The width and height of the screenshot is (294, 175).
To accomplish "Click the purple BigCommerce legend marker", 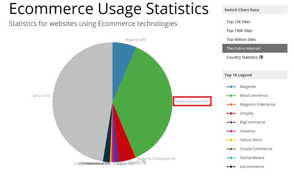I will [x=231, y=122].
